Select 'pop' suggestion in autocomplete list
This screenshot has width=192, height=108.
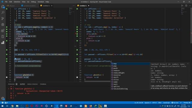(x=130, y=66)
